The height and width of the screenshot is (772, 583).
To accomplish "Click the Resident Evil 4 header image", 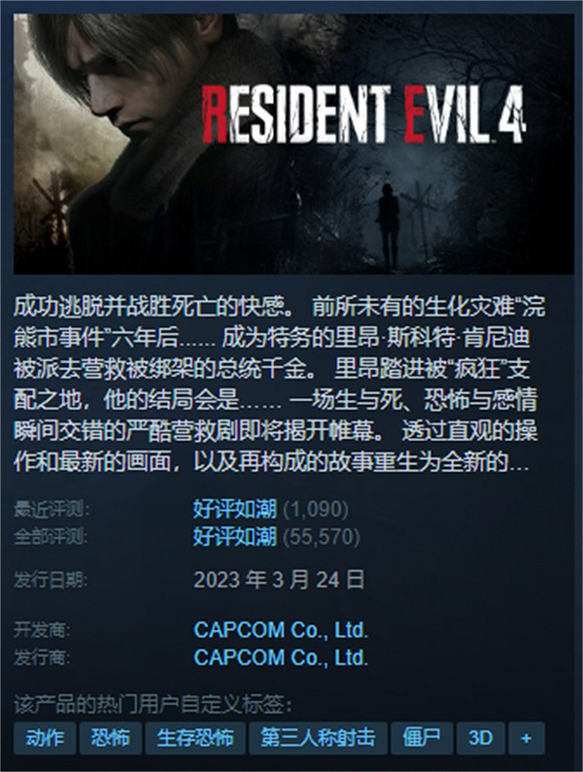I will [293, 144].
